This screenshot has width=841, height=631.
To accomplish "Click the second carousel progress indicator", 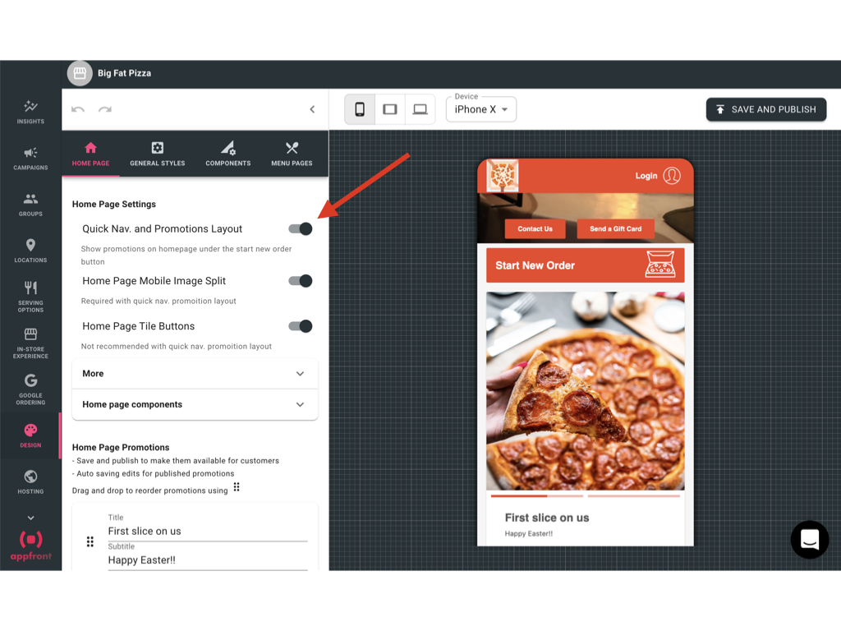I will point(634,496).
